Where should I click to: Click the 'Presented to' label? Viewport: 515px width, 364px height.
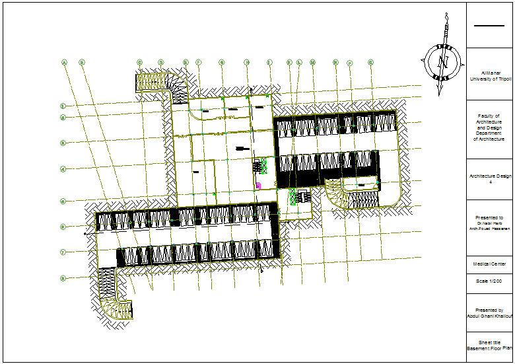(489, 217)
